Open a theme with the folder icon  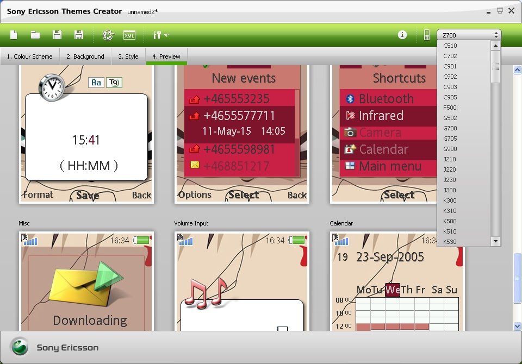click(x=35, y=35)
